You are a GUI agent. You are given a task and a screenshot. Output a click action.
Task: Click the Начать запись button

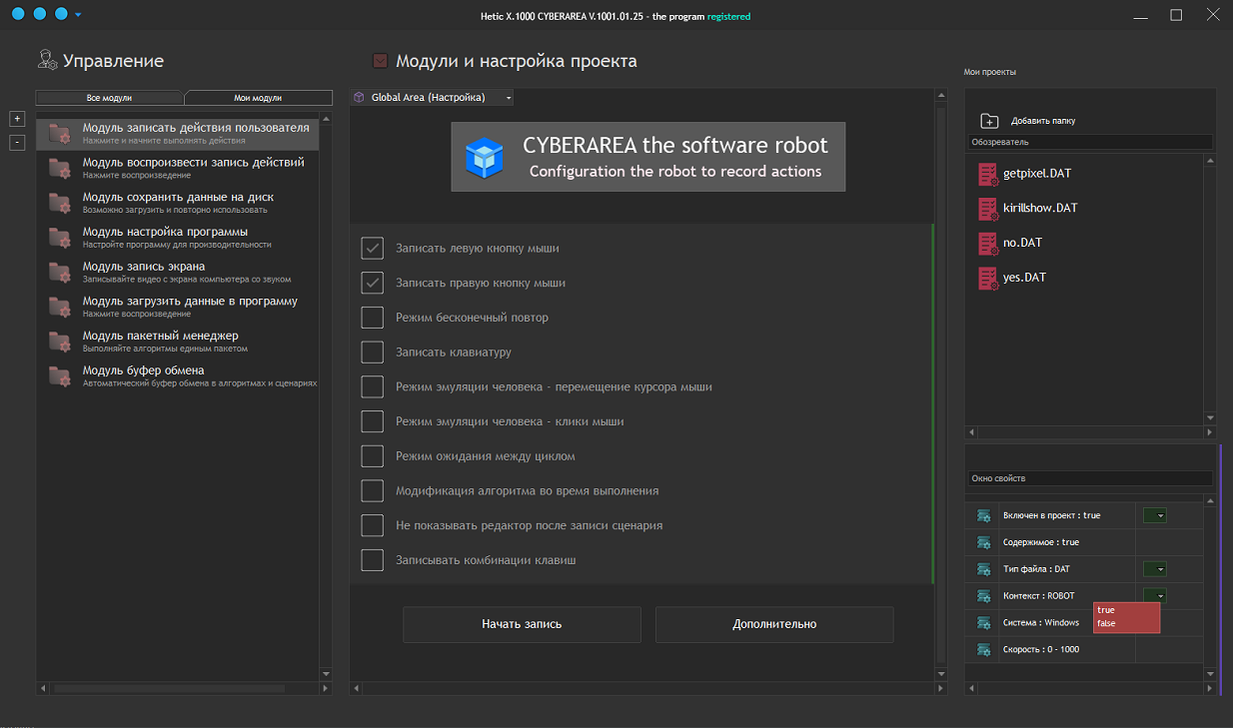tap(522, 624)
